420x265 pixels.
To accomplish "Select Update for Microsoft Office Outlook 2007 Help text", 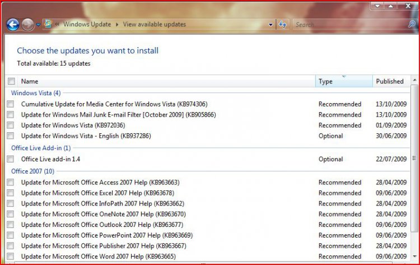I will 102,225.
